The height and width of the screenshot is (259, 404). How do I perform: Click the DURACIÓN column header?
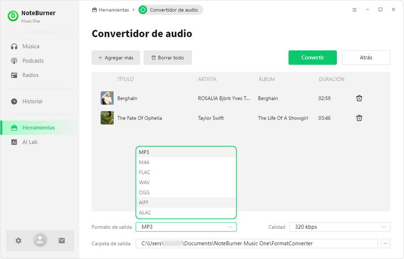[331, 79]
